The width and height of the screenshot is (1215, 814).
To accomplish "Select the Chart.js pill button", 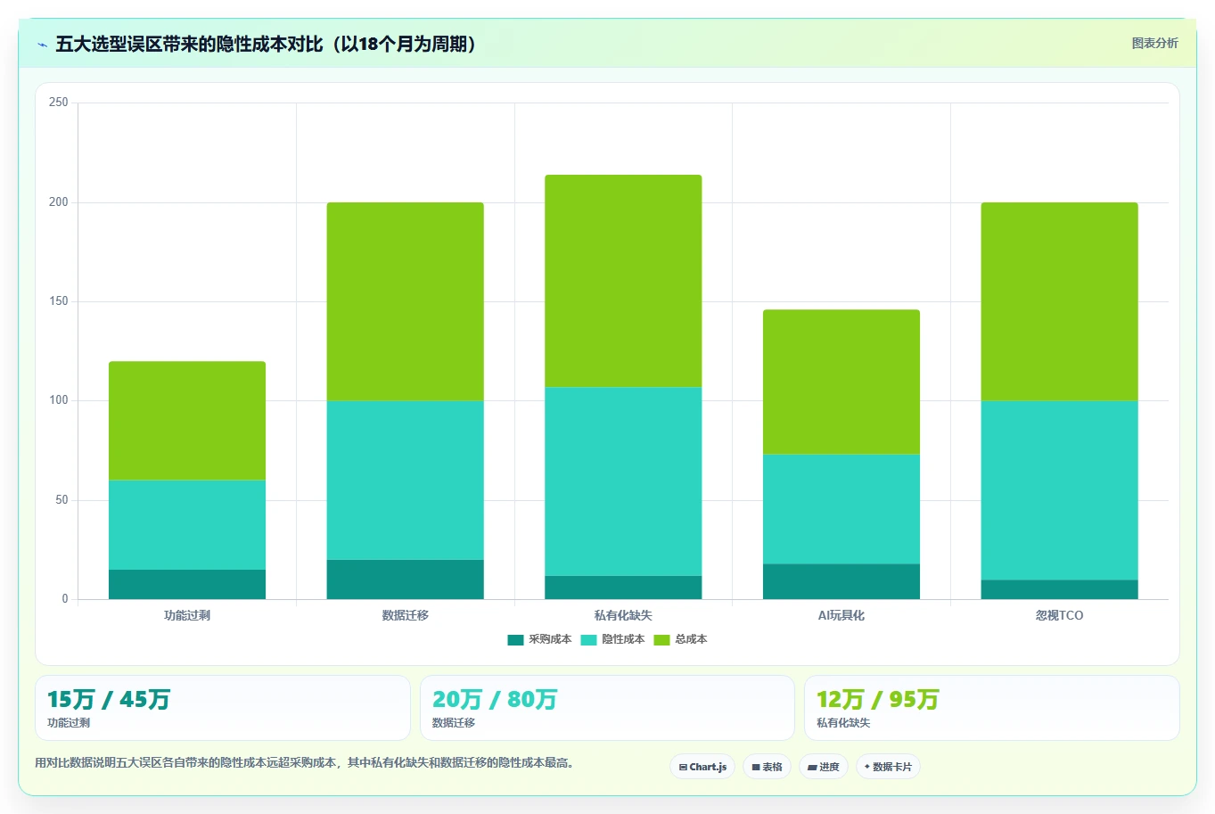I will pyautogui.click(x=702, y=767).
